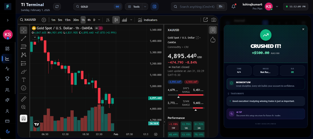Take a chart snapshot with camera icon

click(x=214, y=20)
